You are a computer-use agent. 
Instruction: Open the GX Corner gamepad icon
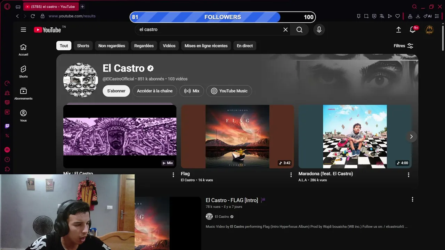[18, 7]
